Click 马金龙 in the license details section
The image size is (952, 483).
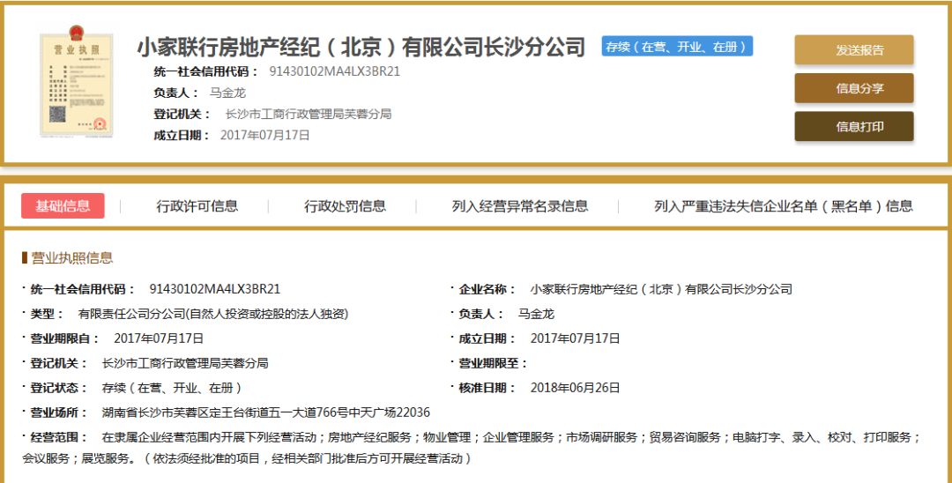536,315
